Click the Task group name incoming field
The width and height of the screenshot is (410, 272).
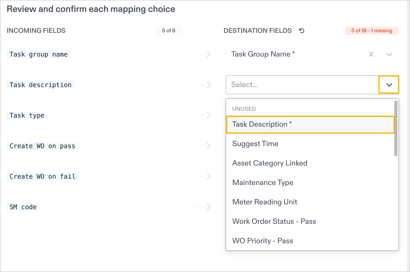pos(39,55)
